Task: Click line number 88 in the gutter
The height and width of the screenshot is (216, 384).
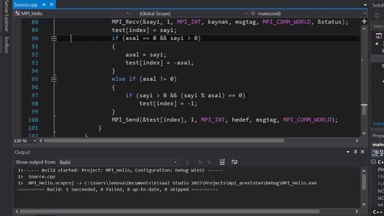Action: click(35, 22)
